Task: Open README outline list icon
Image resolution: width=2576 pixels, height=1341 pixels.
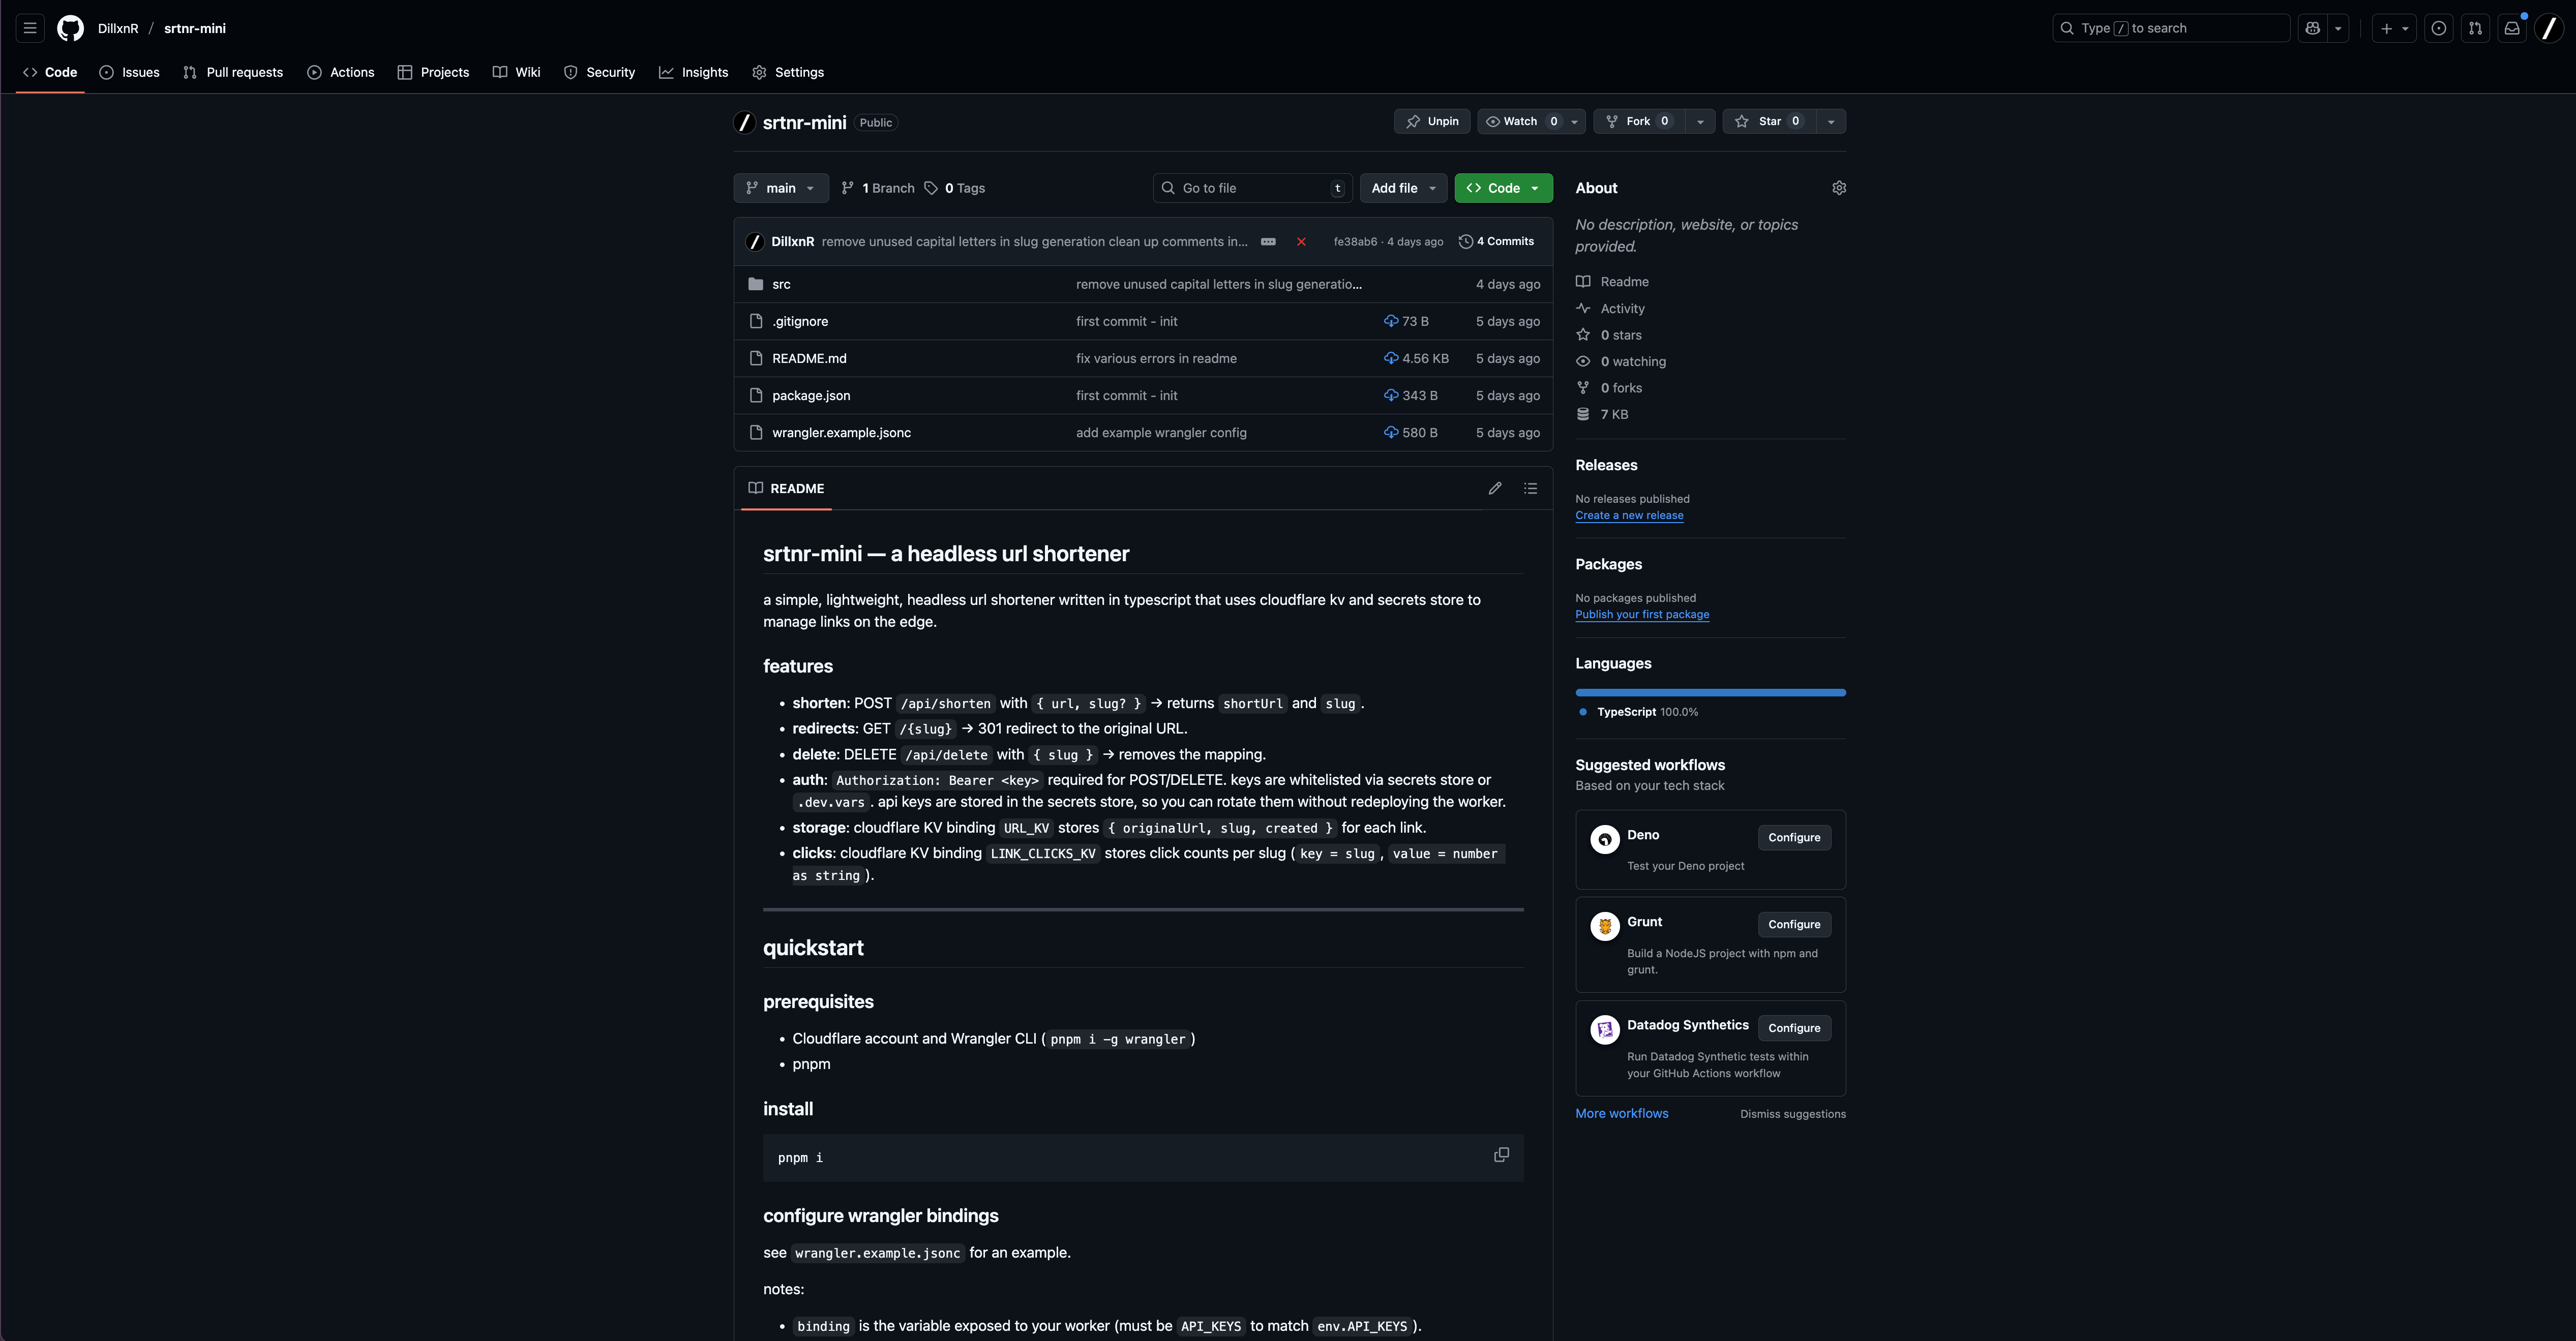Action: 1530,488
